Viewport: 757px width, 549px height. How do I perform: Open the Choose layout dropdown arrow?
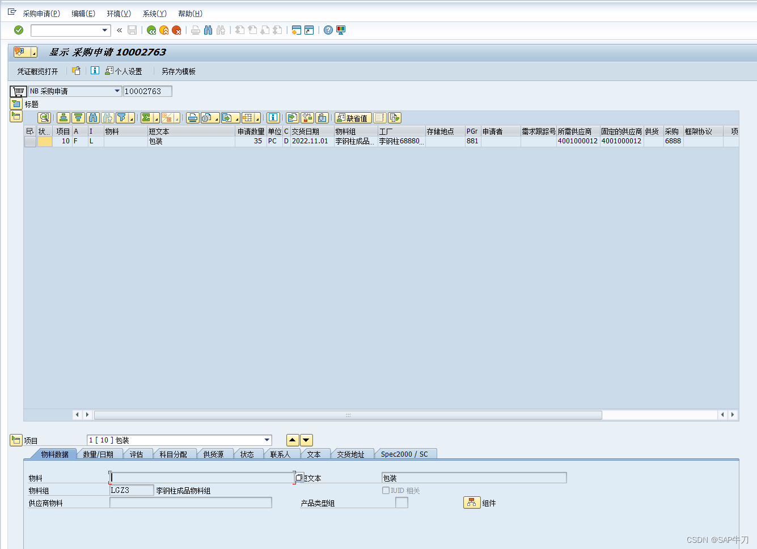coord(257,119)
